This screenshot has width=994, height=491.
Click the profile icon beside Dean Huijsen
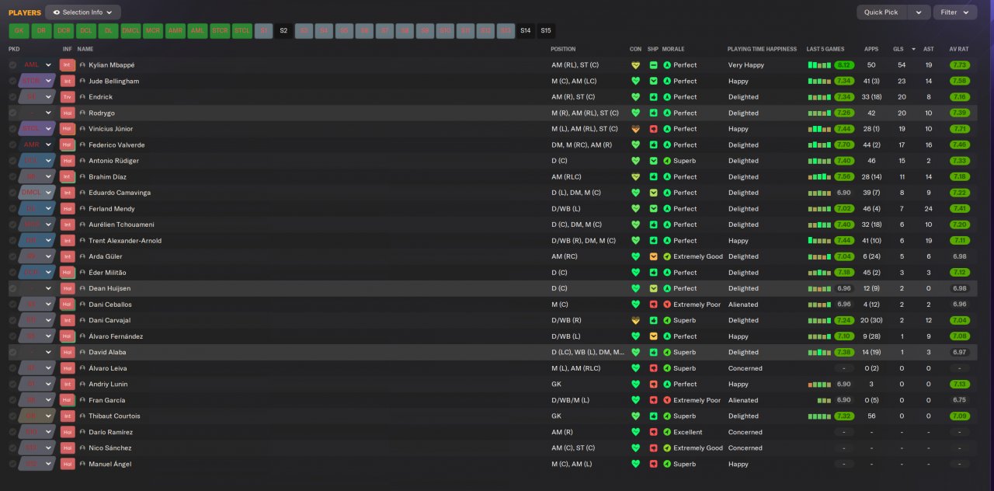click(82, 288)
